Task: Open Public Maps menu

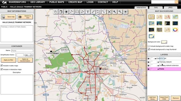Action: (x=57, y=2)
